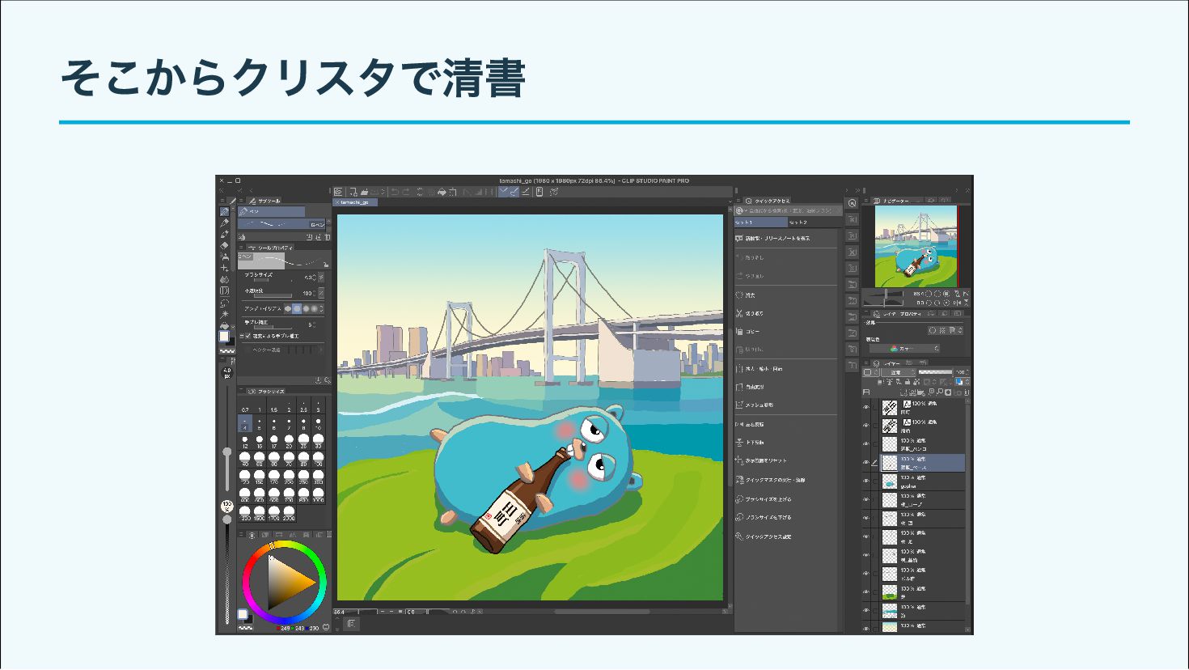Hide the currently selected highlighted layer
Viewport: 1189px width, 670px height.
point(865,463)
